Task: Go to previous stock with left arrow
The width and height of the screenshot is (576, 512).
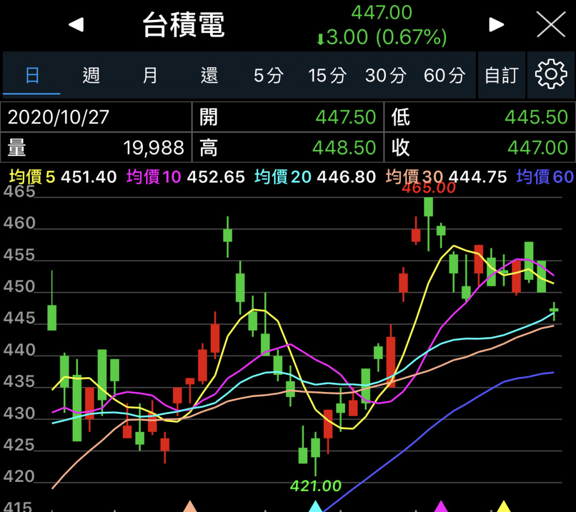Action: [76, 25]
